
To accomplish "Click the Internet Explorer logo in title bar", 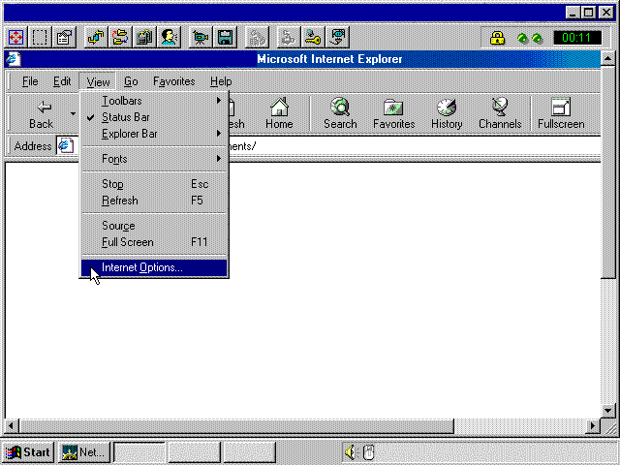I will tap(13, 59).
